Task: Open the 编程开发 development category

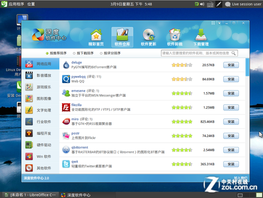Action: coord(41,133)
